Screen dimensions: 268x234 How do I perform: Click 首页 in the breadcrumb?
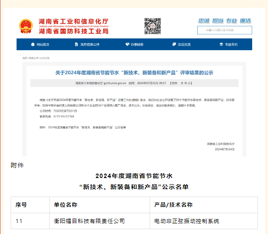click(25, 58)
